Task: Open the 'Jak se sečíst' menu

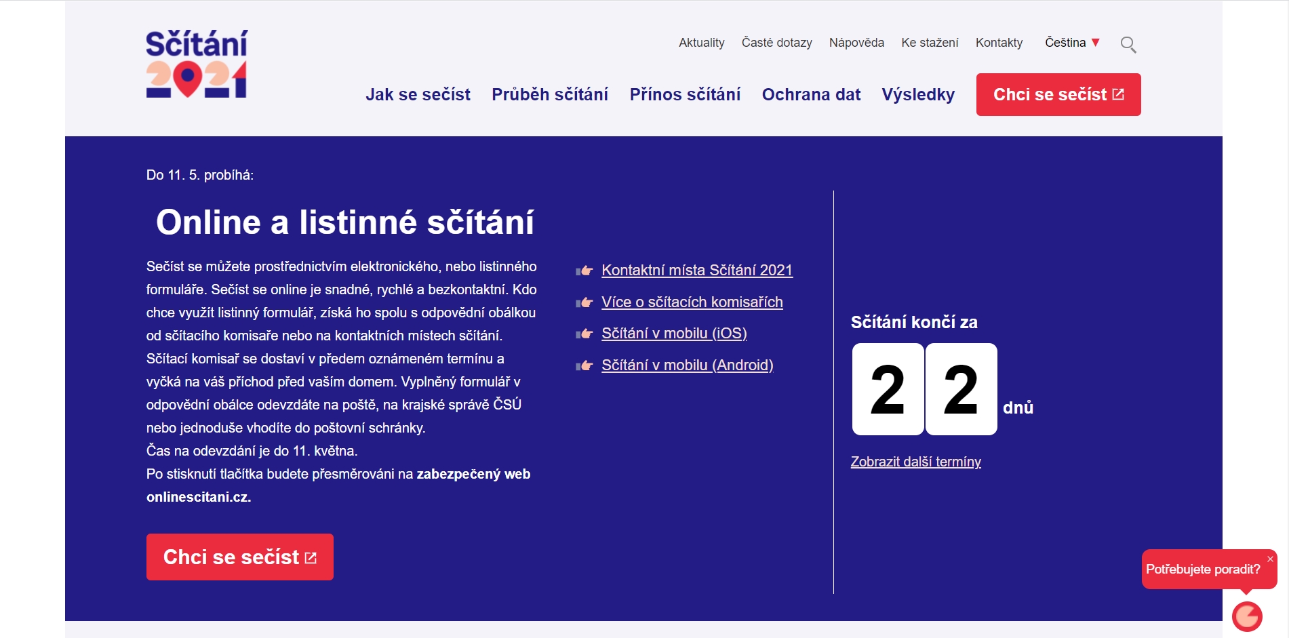Action: [x=418, y=94]
